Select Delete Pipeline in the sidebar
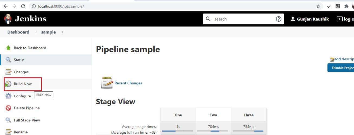The width and height of the screenshot is (354, 135). tap(46, 108)
